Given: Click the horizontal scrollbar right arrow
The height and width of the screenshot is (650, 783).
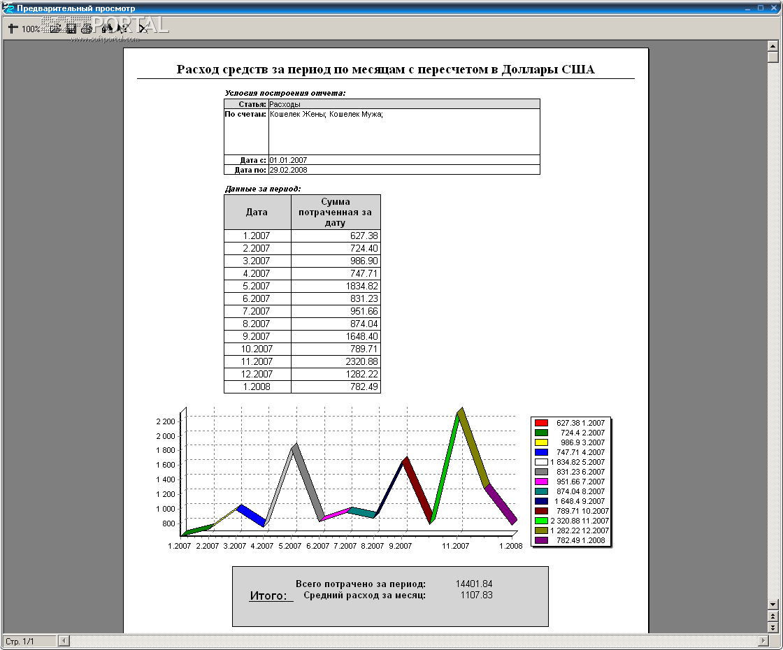Looking at the screenshot, I should click(x=763, y=640).
